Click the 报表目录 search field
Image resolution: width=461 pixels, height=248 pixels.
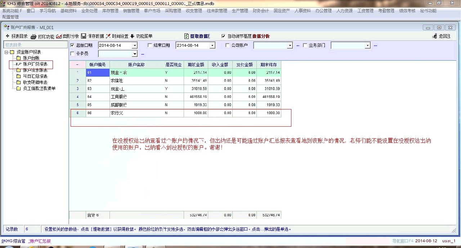coord(35,45)
